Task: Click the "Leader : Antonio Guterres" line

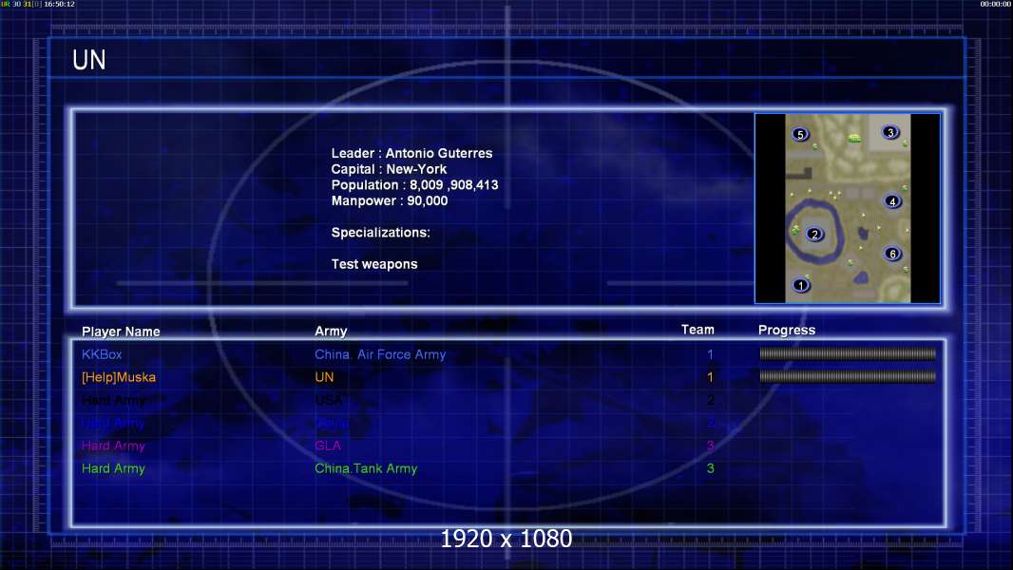Action: (x=411, y=153)
